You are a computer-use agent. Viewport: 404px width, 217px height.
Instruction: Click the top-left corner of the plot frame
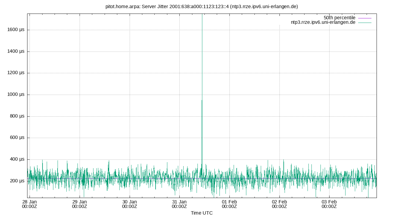tap(27, 13)
